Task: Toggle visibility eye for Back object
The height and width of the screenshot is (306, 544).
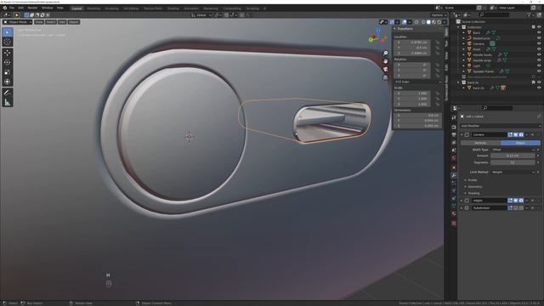Action: pyautogui.click(x=539, y=32)
